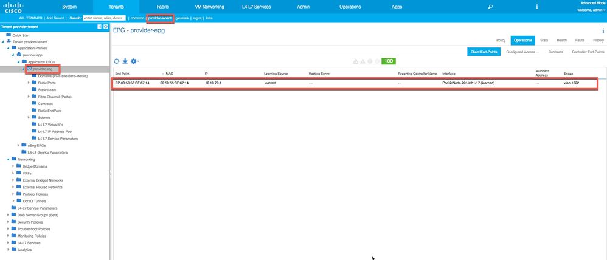Screen dimensions: 607x260
Task: Select L4-L7 IP Address Pool tree item
Action: (55, 132)
